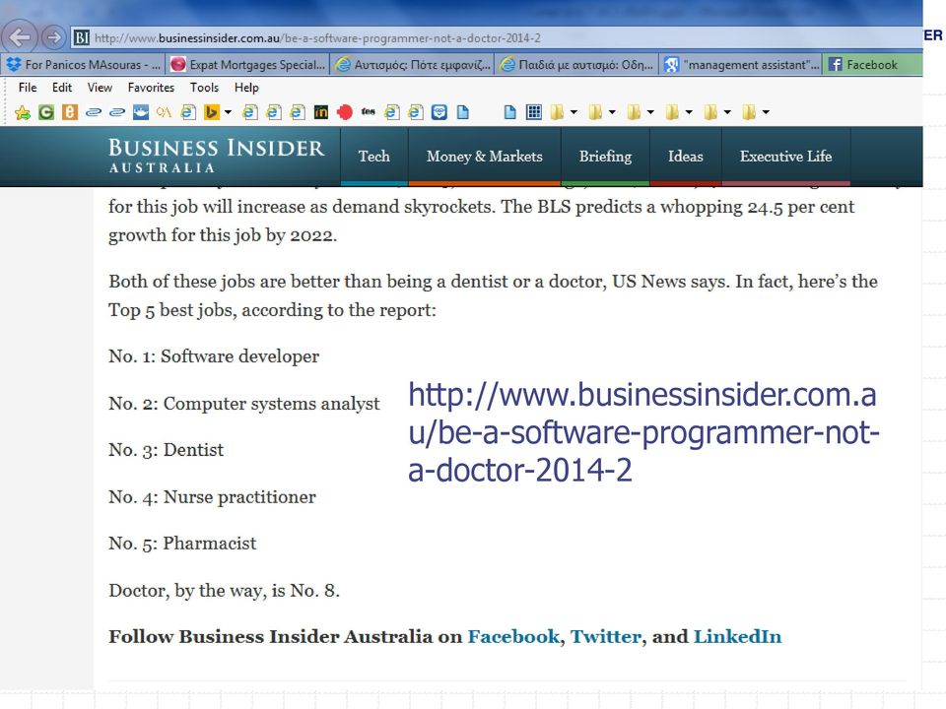The height and width of the screenshot is (709, 946).
Task: Switch to the 'Αυτισμός: Πότε εμφανίζ...' tab
Action: click(412, 65)
